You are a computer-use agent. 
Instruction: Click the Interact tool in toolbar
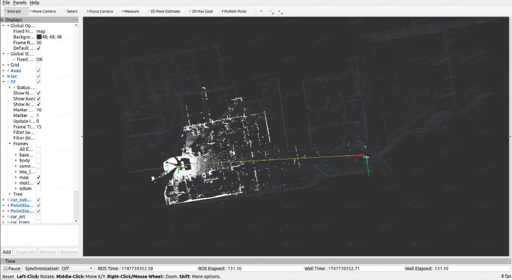(13, 11)
